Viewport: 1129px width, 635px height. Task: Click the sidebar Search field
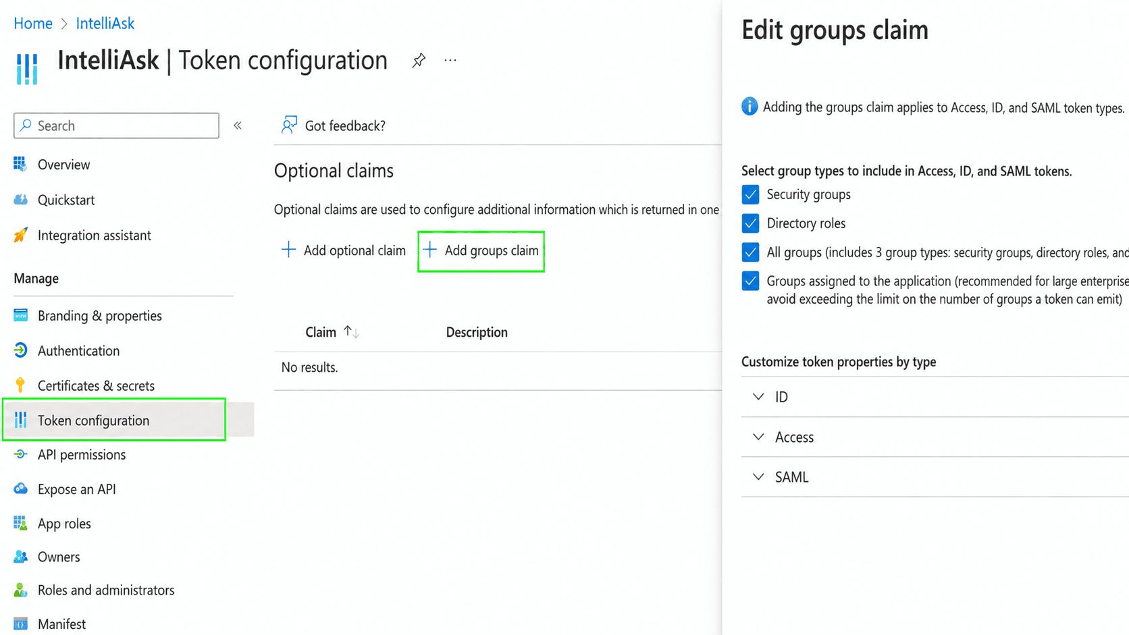[x=116, y=126]
